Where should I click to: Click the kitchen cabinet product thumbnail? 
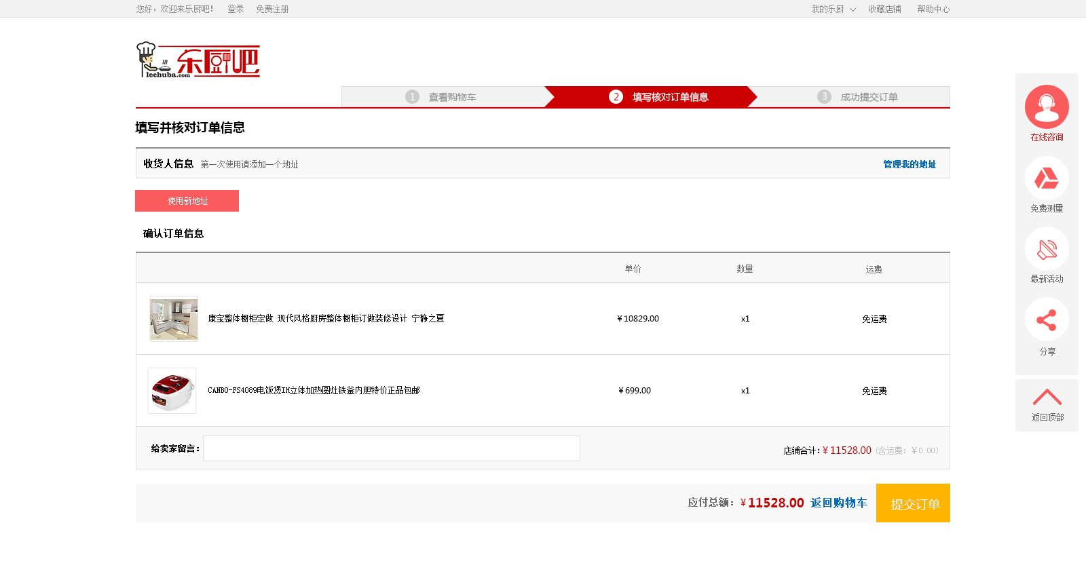[174, 319]
